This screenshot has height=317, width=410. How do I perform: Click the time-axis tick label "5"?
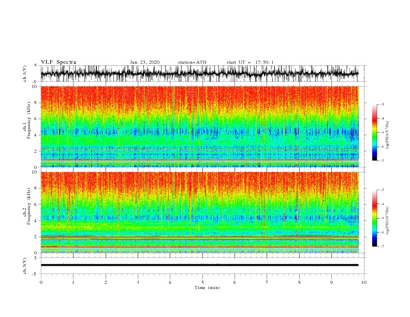[x=202, y=282]
